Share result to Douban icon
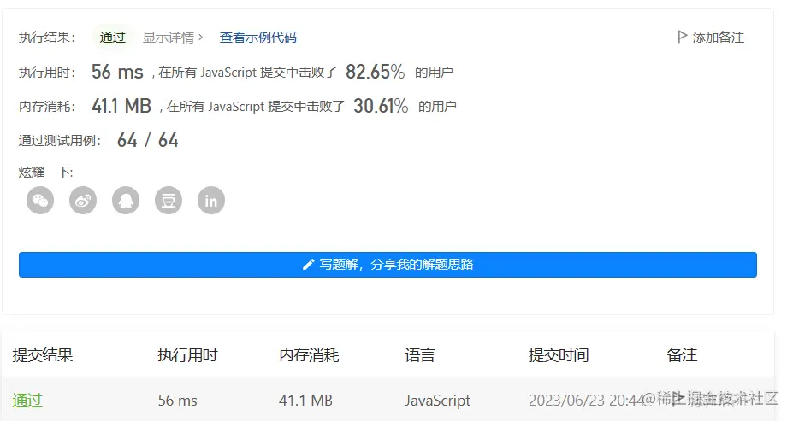 point(169,201)
